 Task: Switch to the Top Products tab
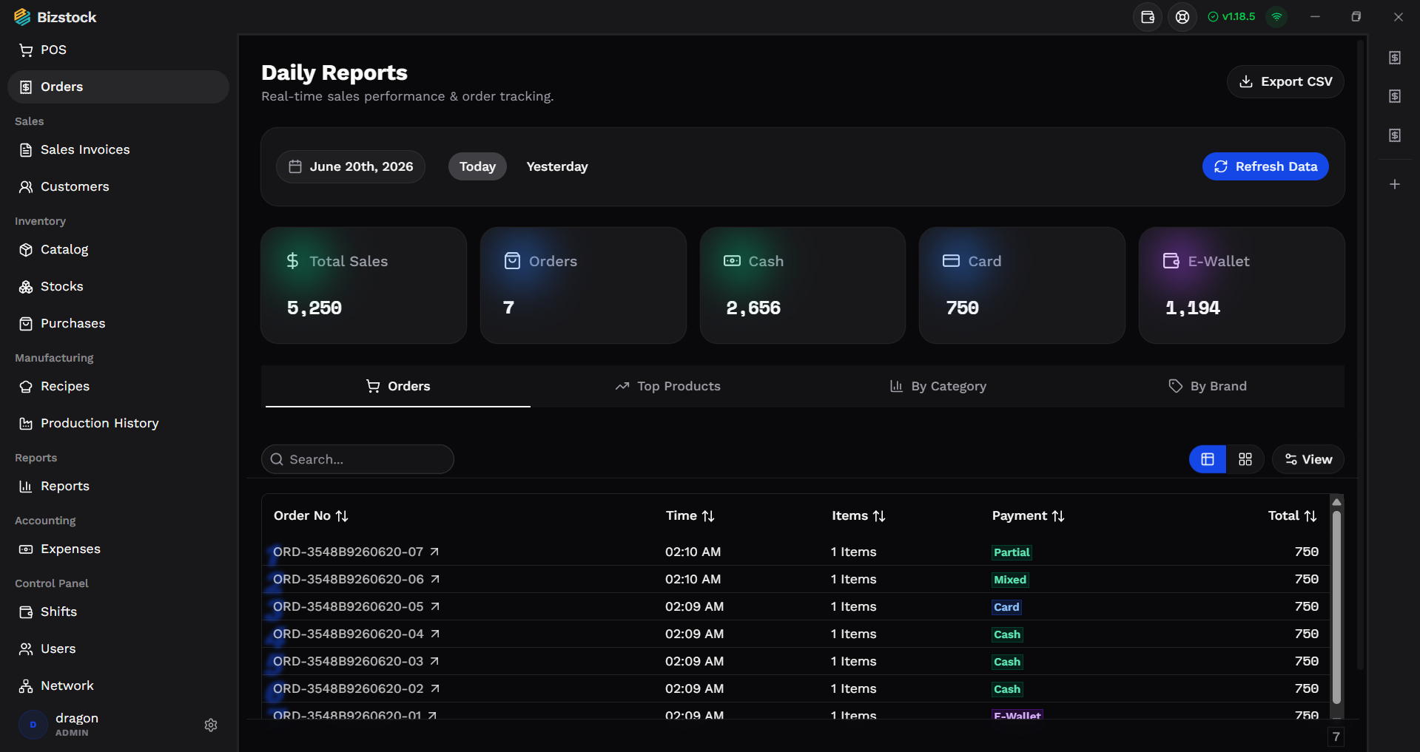[667, 386]
